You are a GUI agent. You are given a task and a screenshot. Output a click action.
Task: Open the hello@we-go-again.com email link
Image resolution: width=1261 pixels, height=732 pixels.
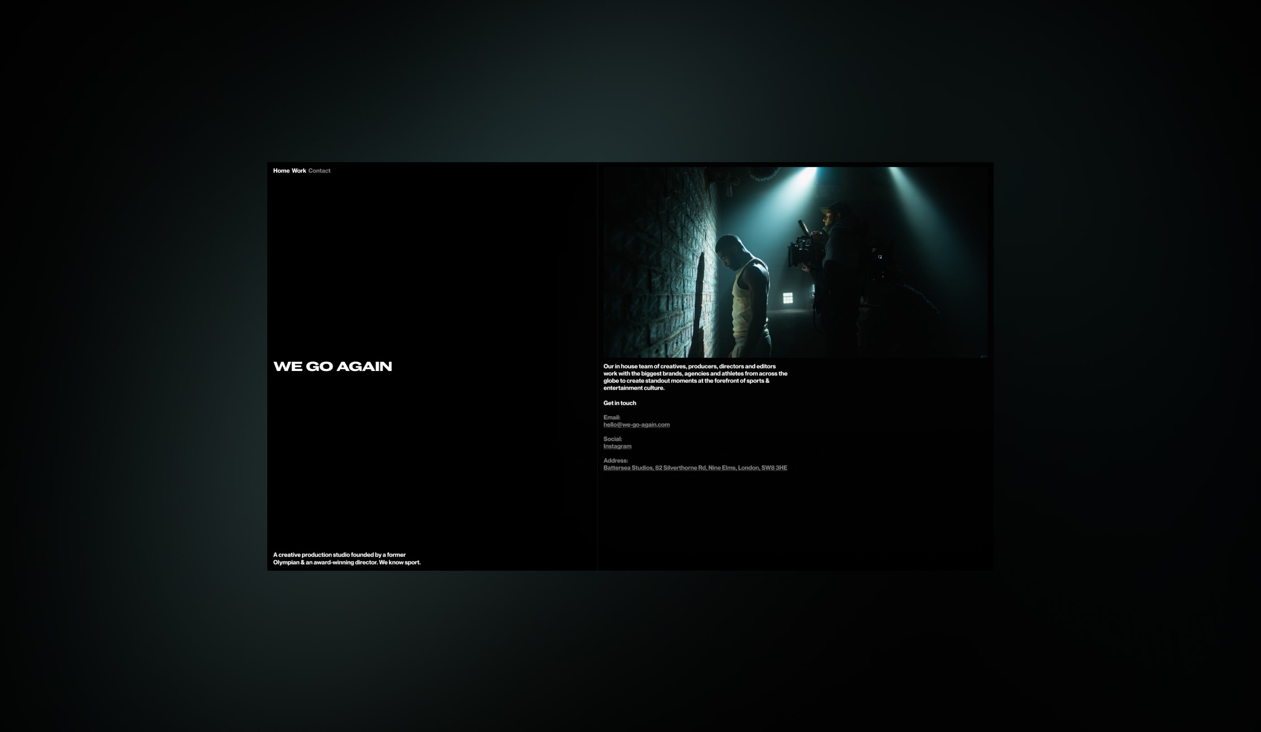636,425
